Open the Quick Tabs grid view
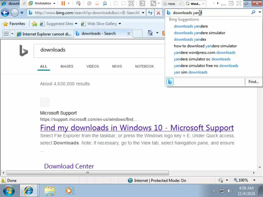Screen dimensions: 263x197 (x=6, y=34)
